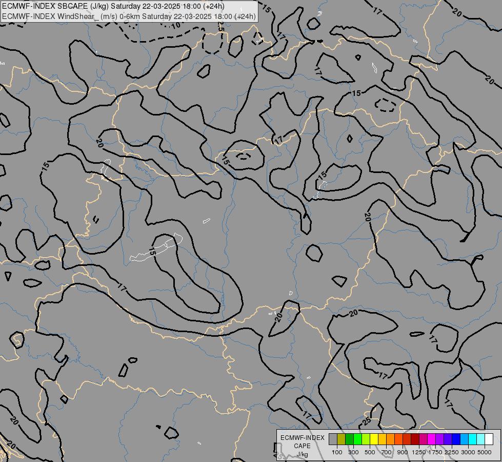Image resolution: width=502 pixels, height=462 pixels.
Task: Select the 900 legend tick label
Action: click(x=403, y=452)
